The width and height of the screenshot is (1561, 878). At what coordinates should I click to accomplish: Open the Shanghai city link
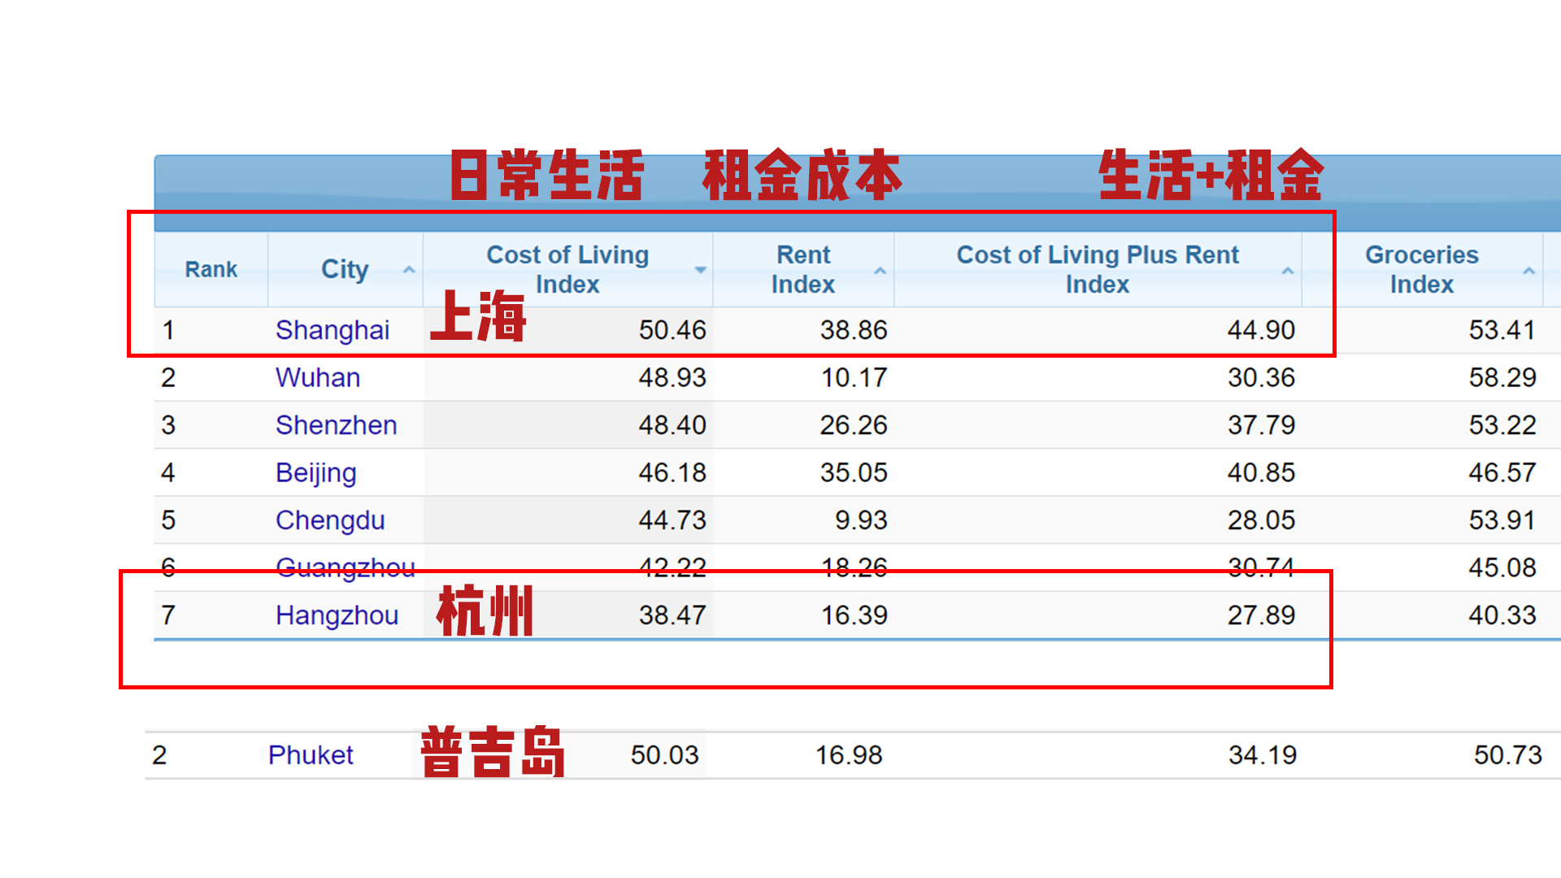click(332, 330)
